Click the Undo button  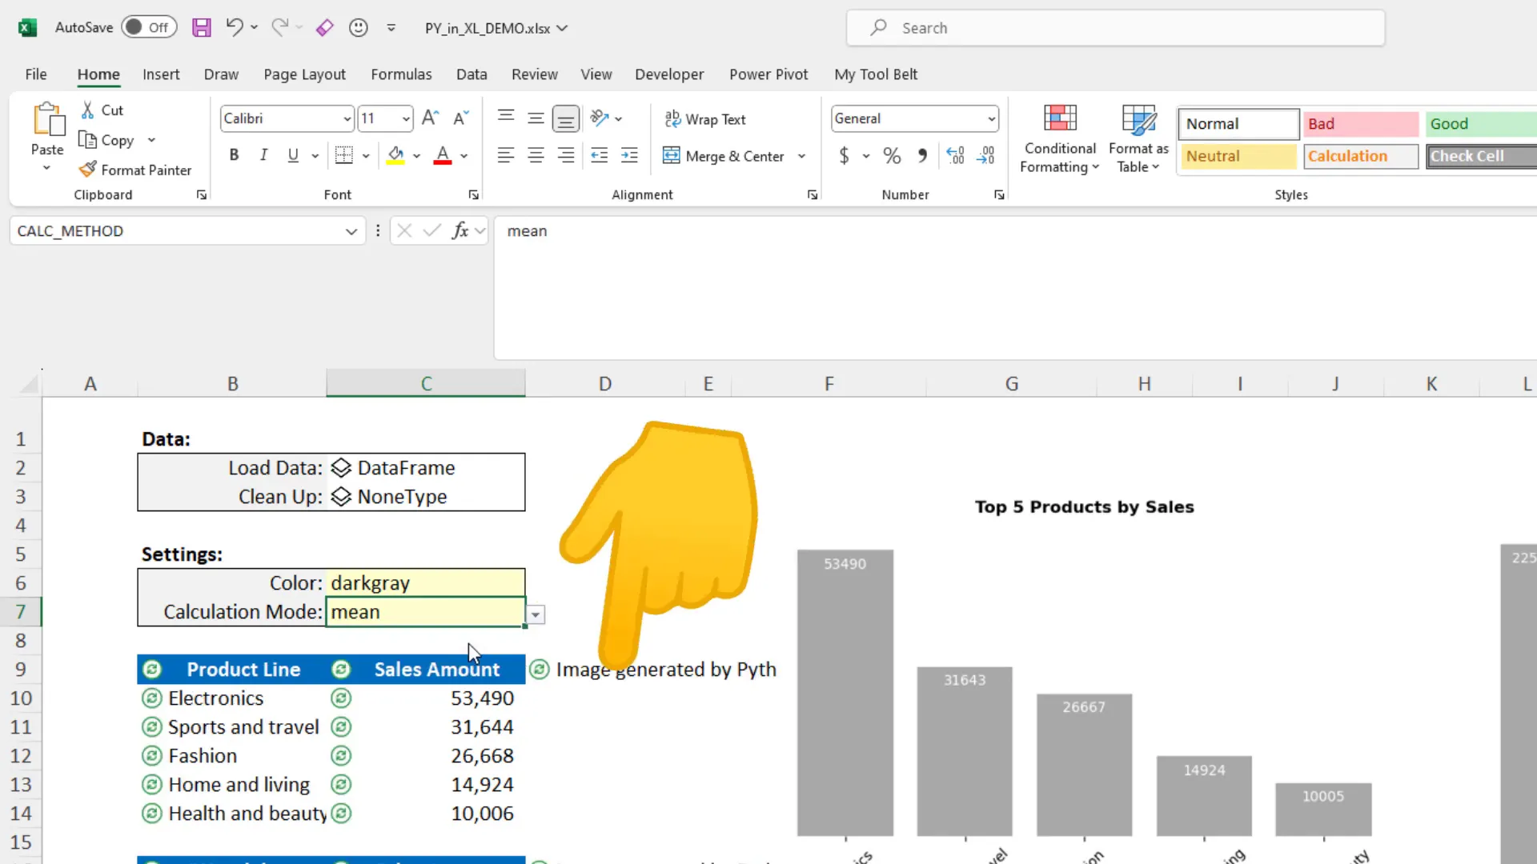(x=233, y=26)
